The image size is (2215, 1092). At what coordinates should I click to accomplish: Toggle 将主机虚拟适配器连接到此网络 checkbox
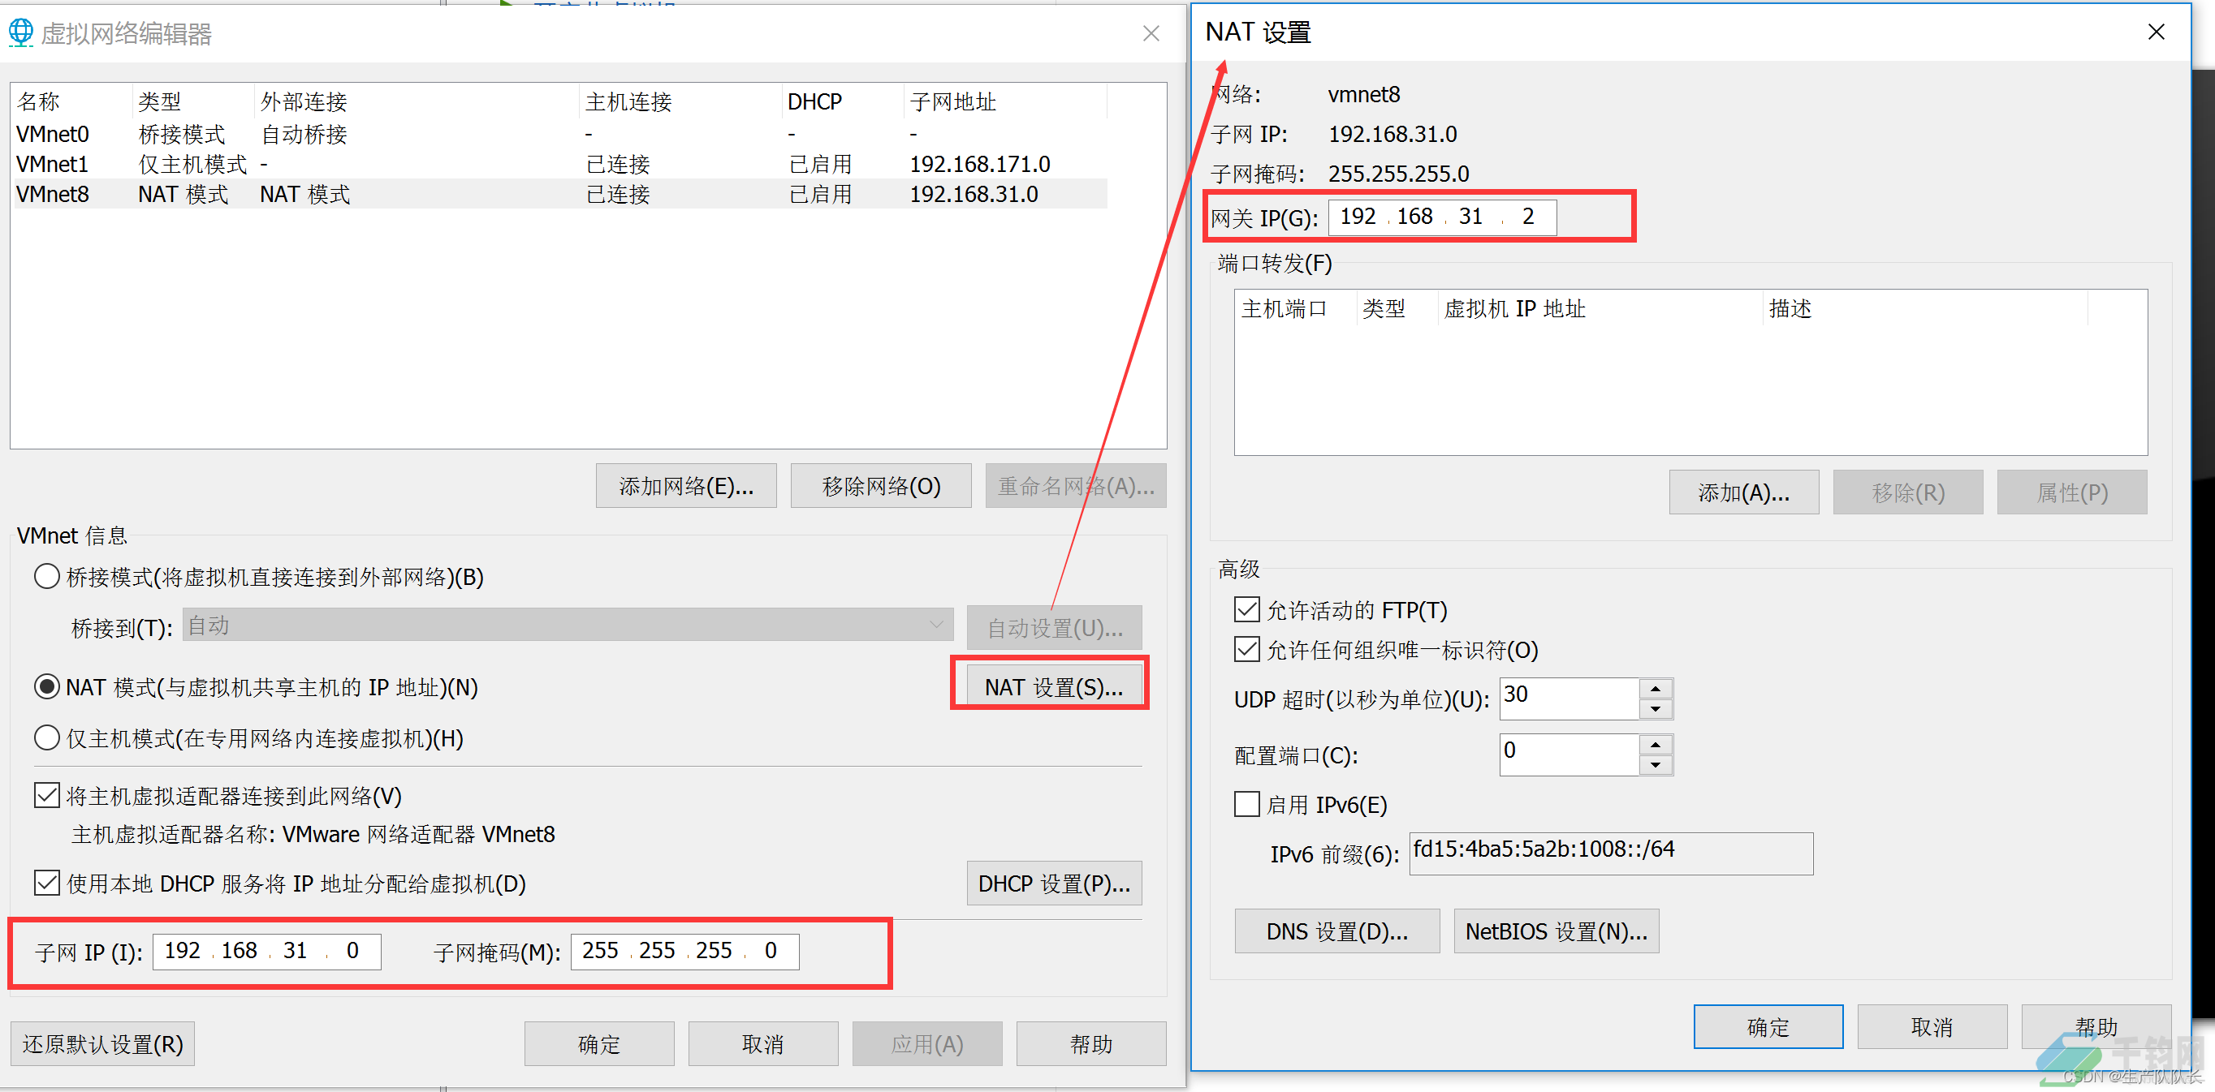coord(47,796)
